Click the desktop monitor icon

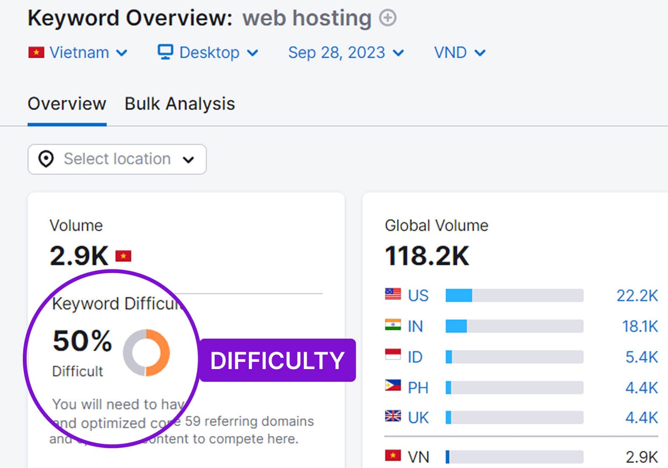tap(165, 52)
